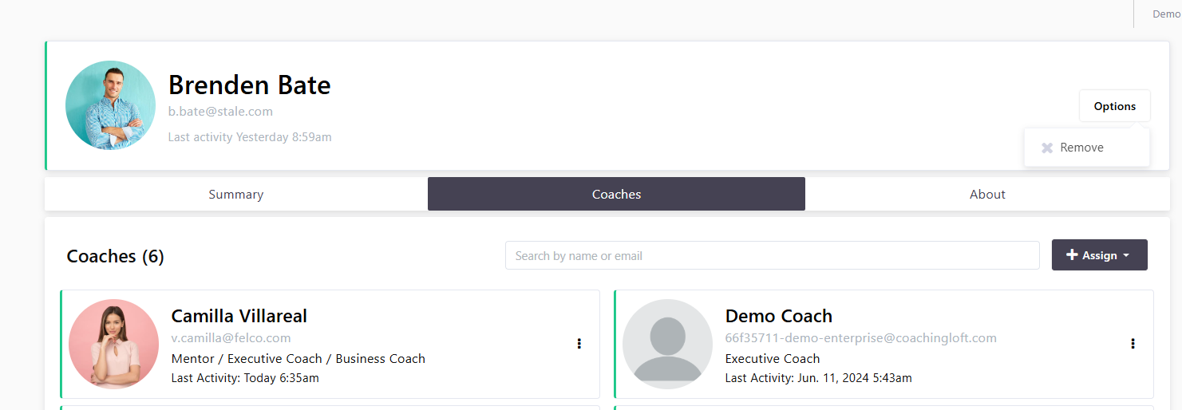Viewport: 1182px width, 410px height.
Task: Click Demo Coach's placeholder avatar
Action: pyautogui.click(x=667, y=344)
